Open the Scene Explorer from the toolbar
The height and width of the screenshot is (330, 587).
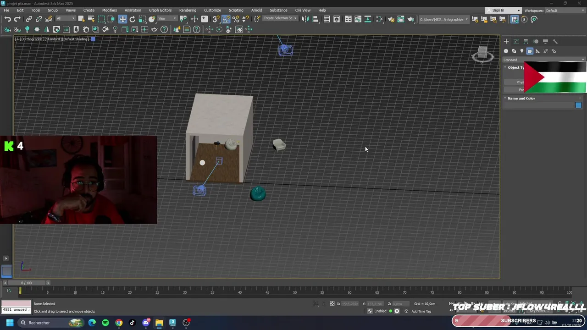point(327,19)
